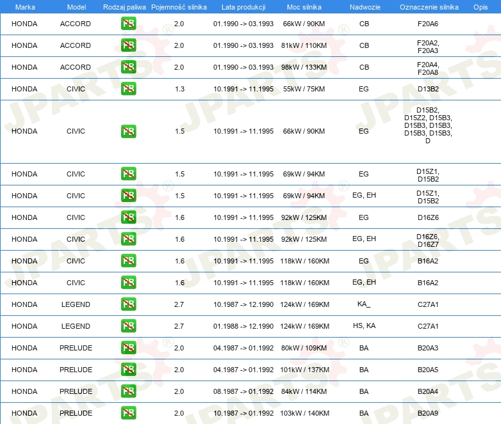Click the fuel icon for Prelude B20A5
Screen dimensions: 501x424
click(x=128, y=370)
